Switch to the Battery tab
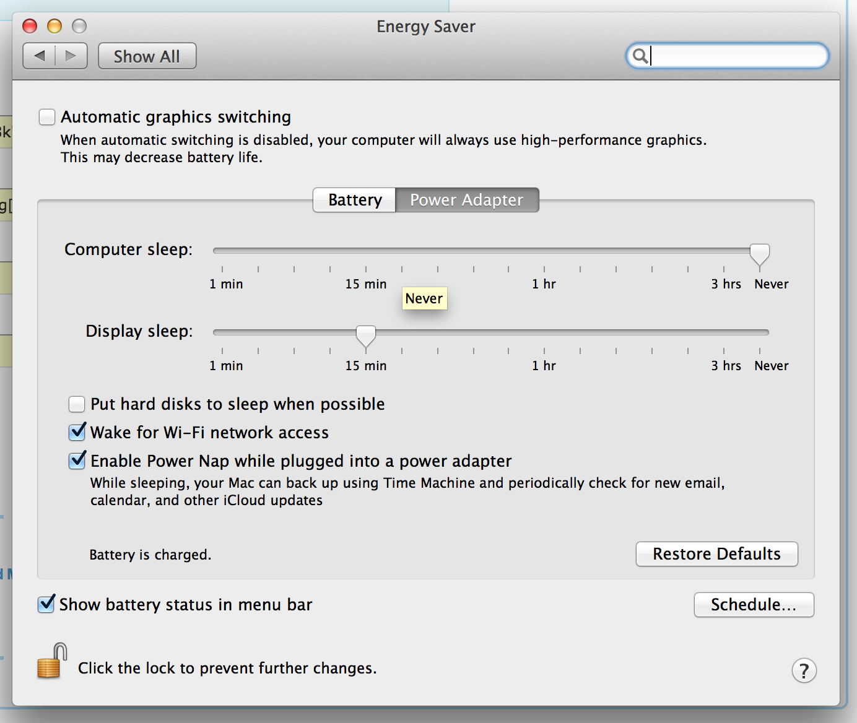Viewport: 857px width, 723px height. pyautogui.click(x=355, y=200)
